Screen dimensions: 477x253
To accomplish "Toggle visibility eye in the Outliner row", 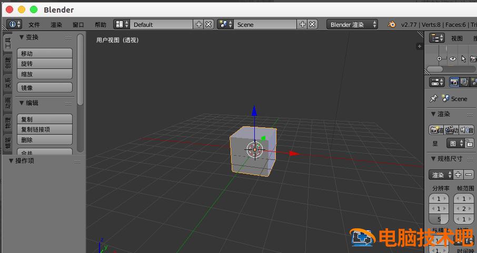I will pos(453,59).
